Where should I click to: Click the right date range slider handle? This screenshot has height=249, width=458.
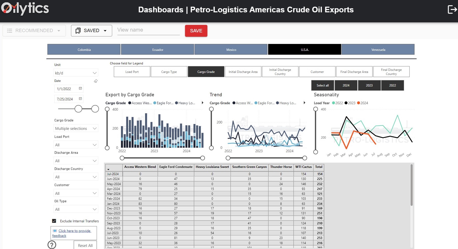[95, 109]
